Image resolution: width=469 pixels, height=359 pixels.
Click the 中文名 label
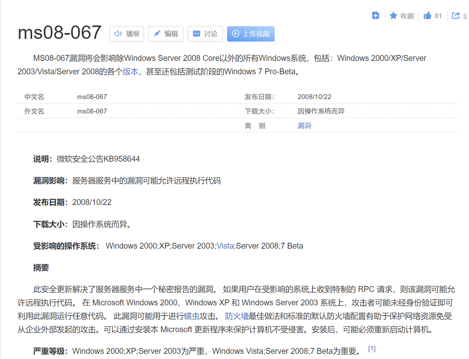click(x=34, y=97)
